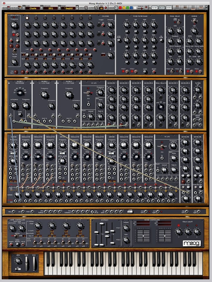Select the yellow cable color
The width and height of the screenshot is (212, 282).
coord(124,8)
